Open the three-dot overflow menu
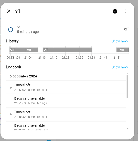The width and height of the screenshot is (138, 141). pos(126,11)
